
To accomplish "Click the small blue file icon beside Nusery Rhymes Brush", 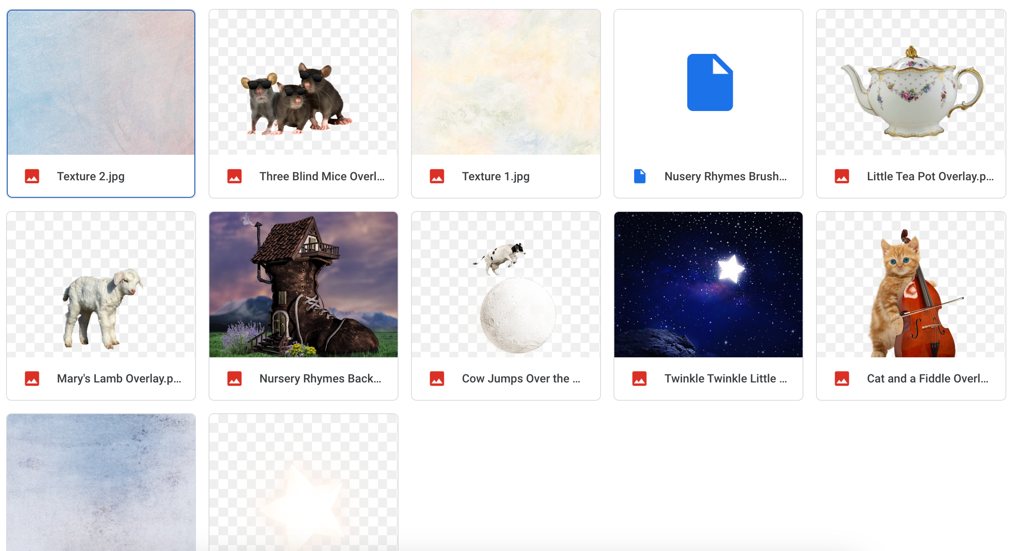I will (640, 176).
